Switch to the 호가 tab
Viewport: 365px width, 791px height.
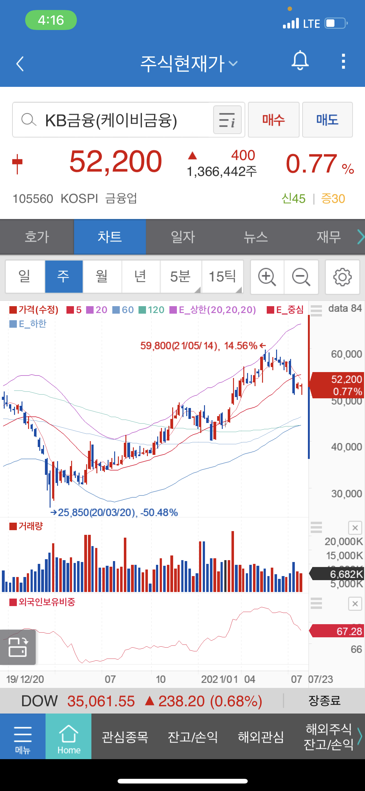pyautogui.click(x=37, y=237)
